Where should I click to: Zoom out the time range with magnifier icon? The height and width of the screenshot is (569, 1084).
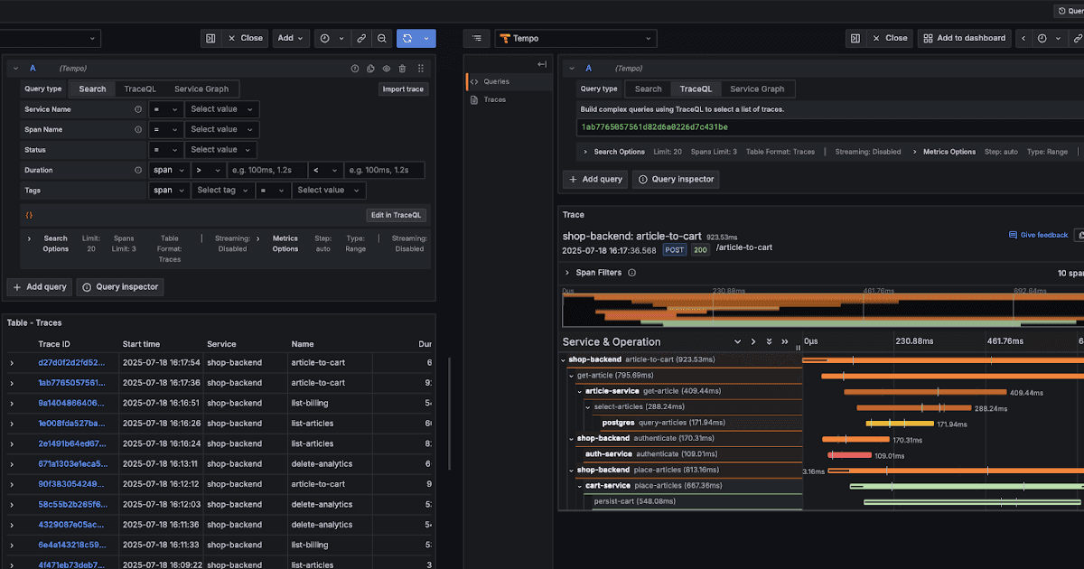tap(381, 38)
